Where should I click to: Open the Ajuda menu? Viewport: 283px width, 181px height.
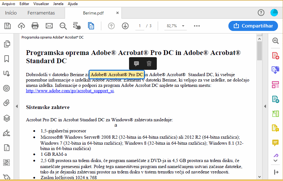coord(73,3)
